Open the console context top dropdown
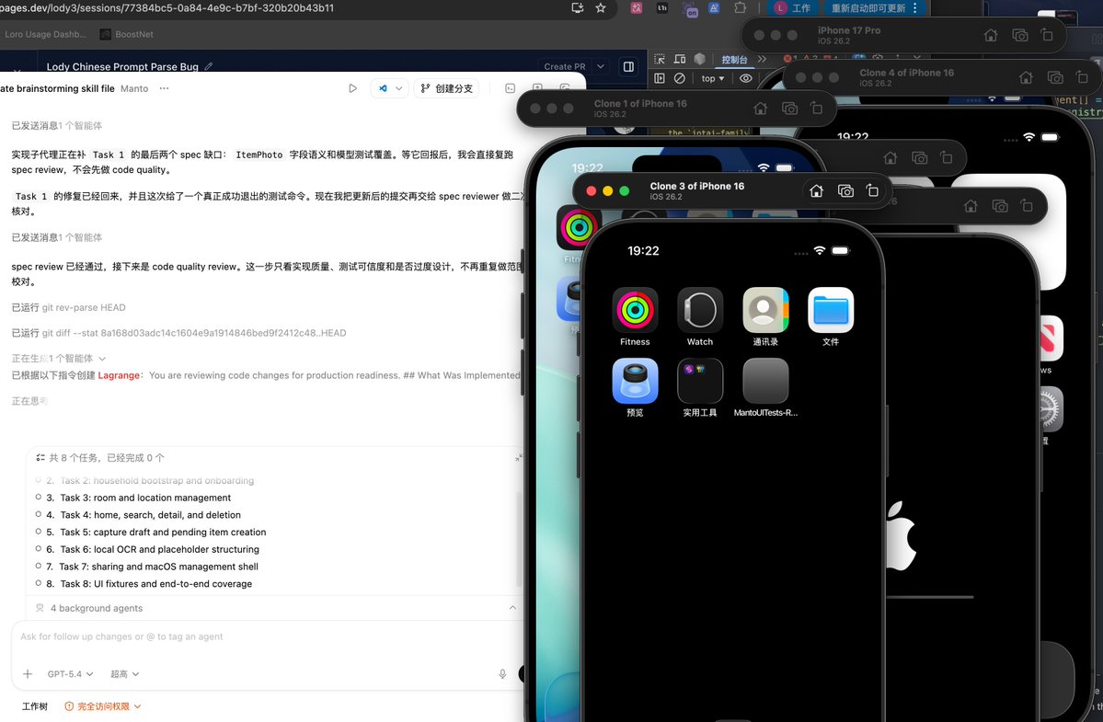 click(713, 78)
